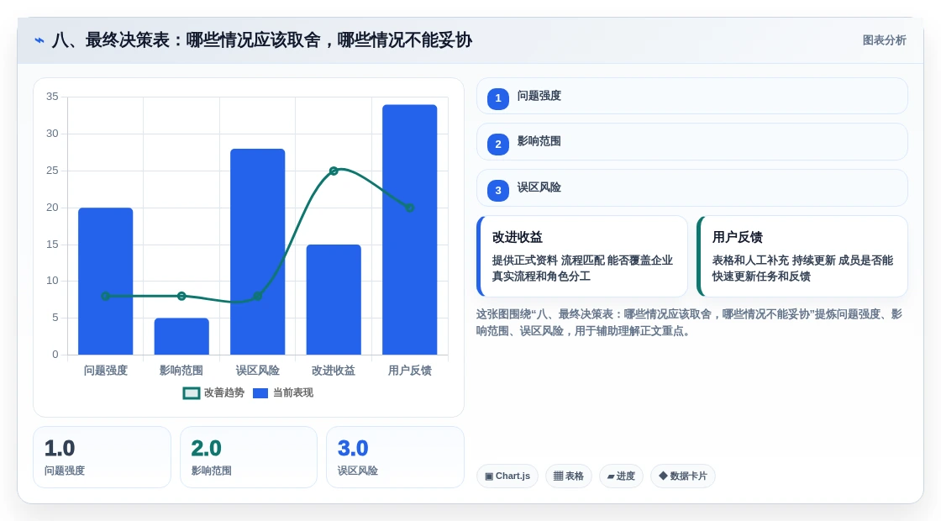Screen dimensions: 941x521
Task: Click the trend line point on 问题强度
Action: tap(106, 296)
